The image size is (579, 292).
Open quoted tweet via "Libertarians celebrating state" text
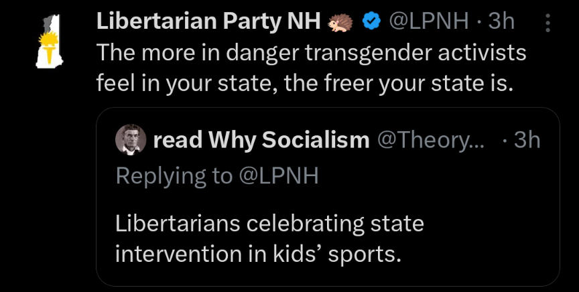[x=269, y=223]
